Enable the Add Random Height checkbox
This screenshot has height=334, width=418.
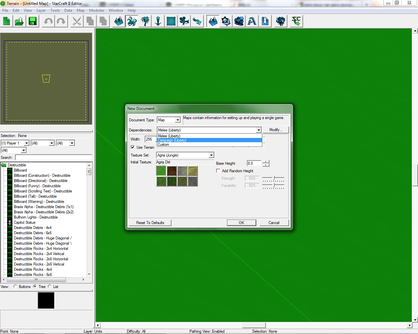tap(218, 171)
